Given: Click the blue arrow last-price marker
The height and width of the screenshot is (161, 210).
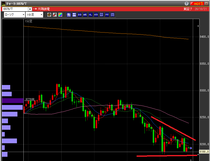Looking at the screenshot, I should (x=191, y=148).
